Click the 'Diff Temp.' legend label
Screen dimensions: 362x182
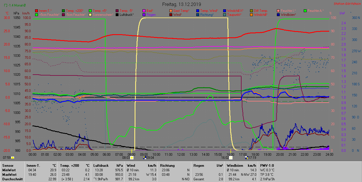[x=261, y=11]
